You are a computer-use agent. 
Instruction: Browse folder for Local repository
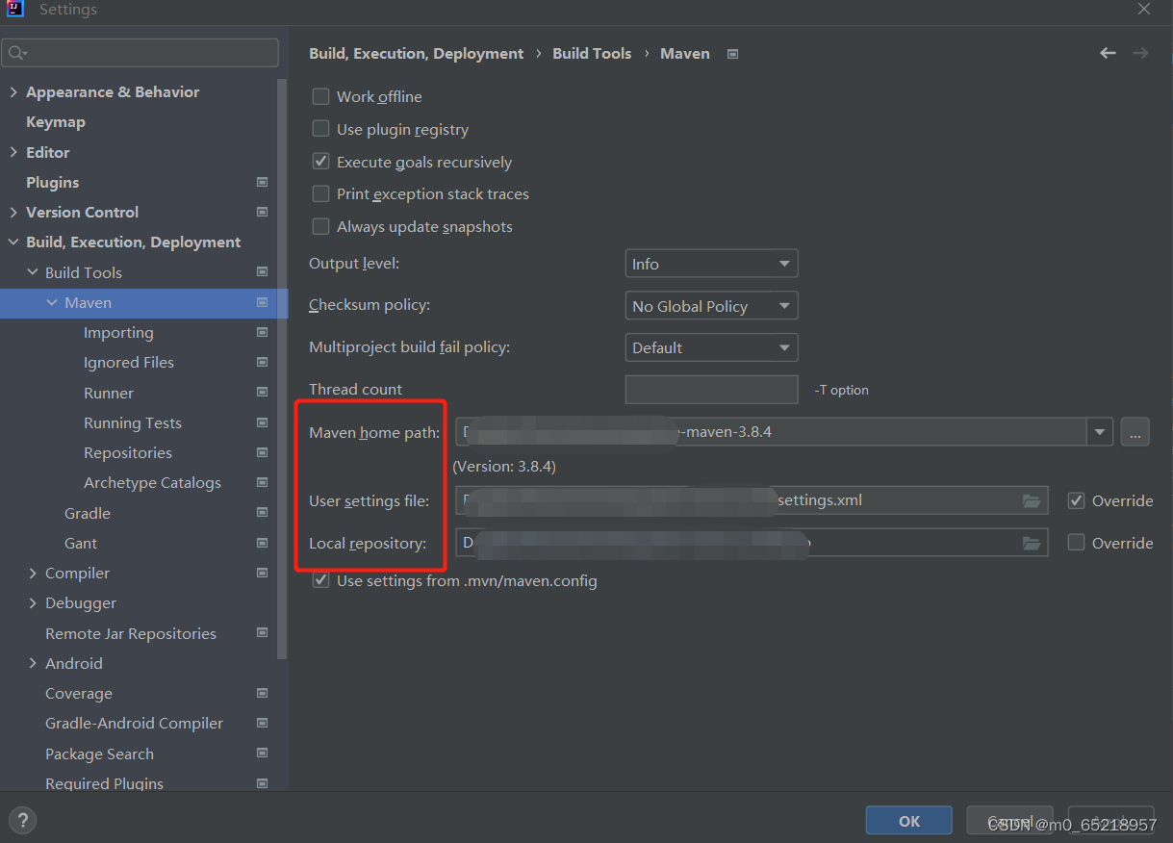point(1032,544)
